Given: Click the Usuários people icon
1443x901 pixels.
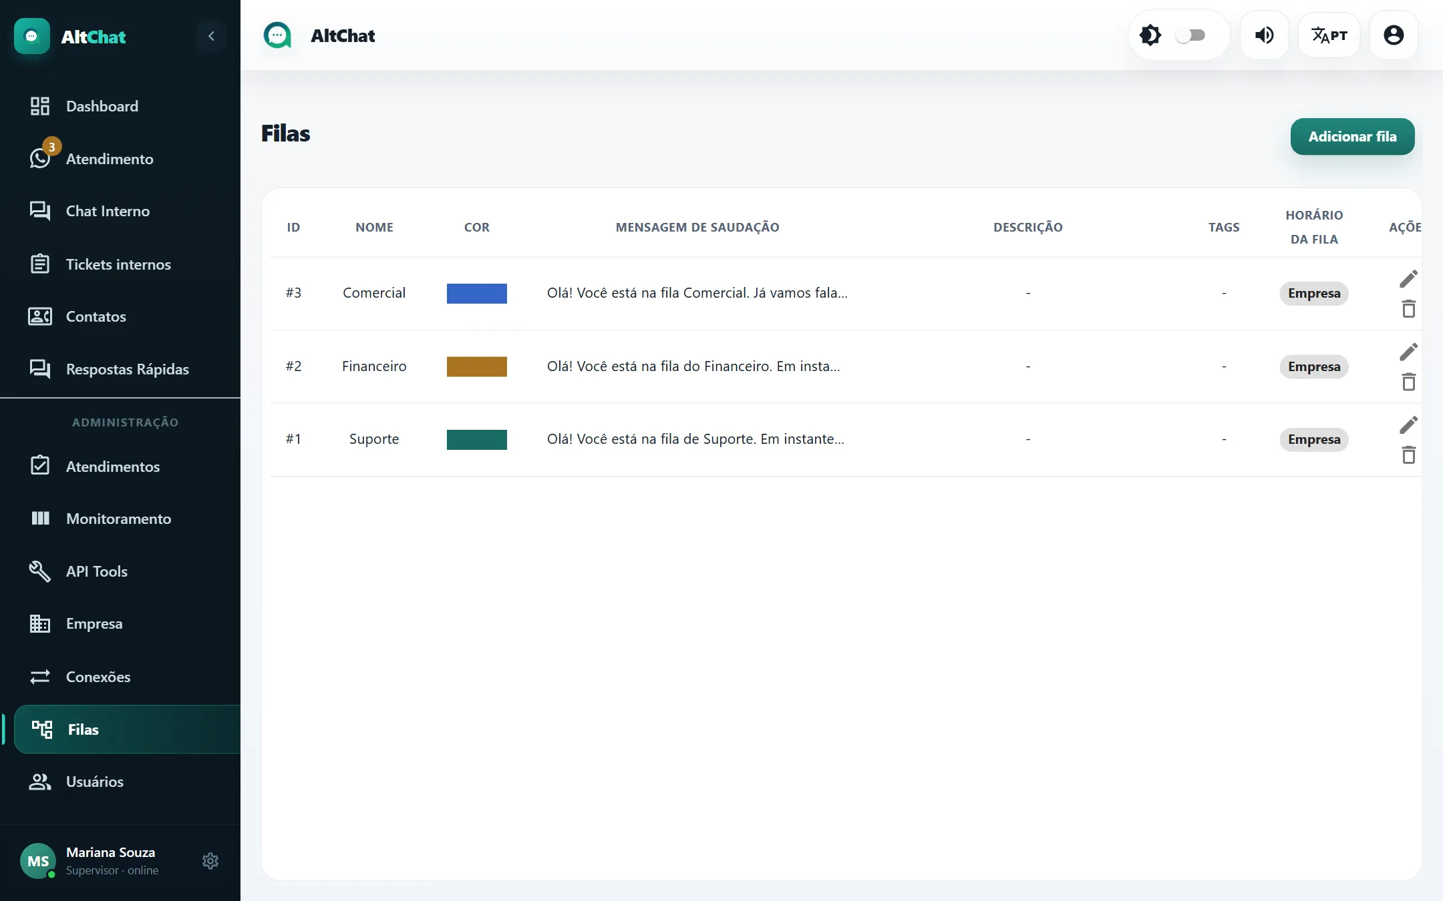Looking at the screenshot, I should coord(40,782).
